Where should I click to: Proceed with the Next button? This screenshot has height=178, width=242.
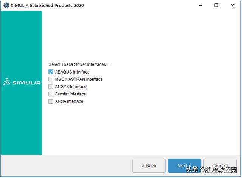[x=185, y=166]
